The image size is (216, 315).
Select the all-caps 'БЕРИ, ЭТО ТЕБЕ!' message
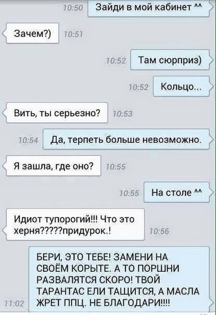(120, 279)
